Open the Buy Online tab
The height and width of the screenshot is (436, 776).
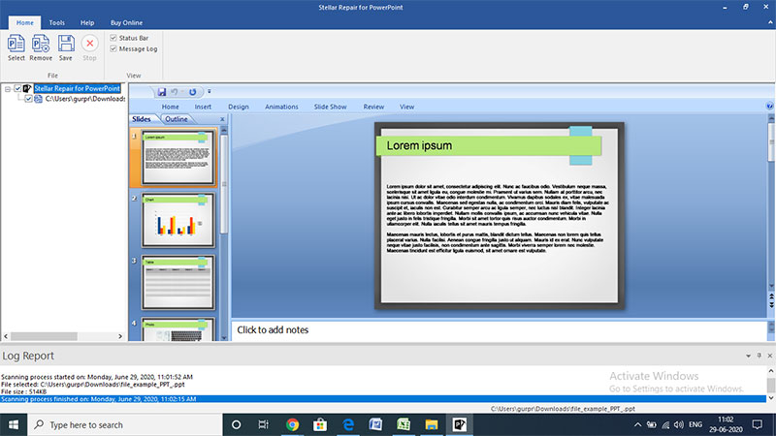126,22
